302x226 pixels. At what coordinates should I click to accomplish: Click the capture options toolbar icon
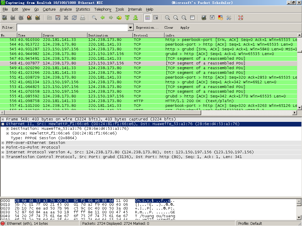[x=13, y=18]
